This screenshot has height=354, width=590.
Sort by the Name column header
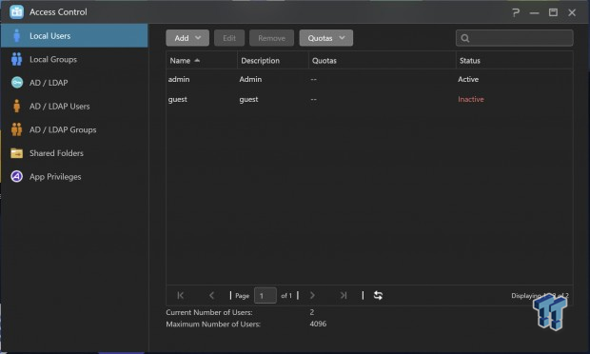pyautogui.click(x=202, y=61)
